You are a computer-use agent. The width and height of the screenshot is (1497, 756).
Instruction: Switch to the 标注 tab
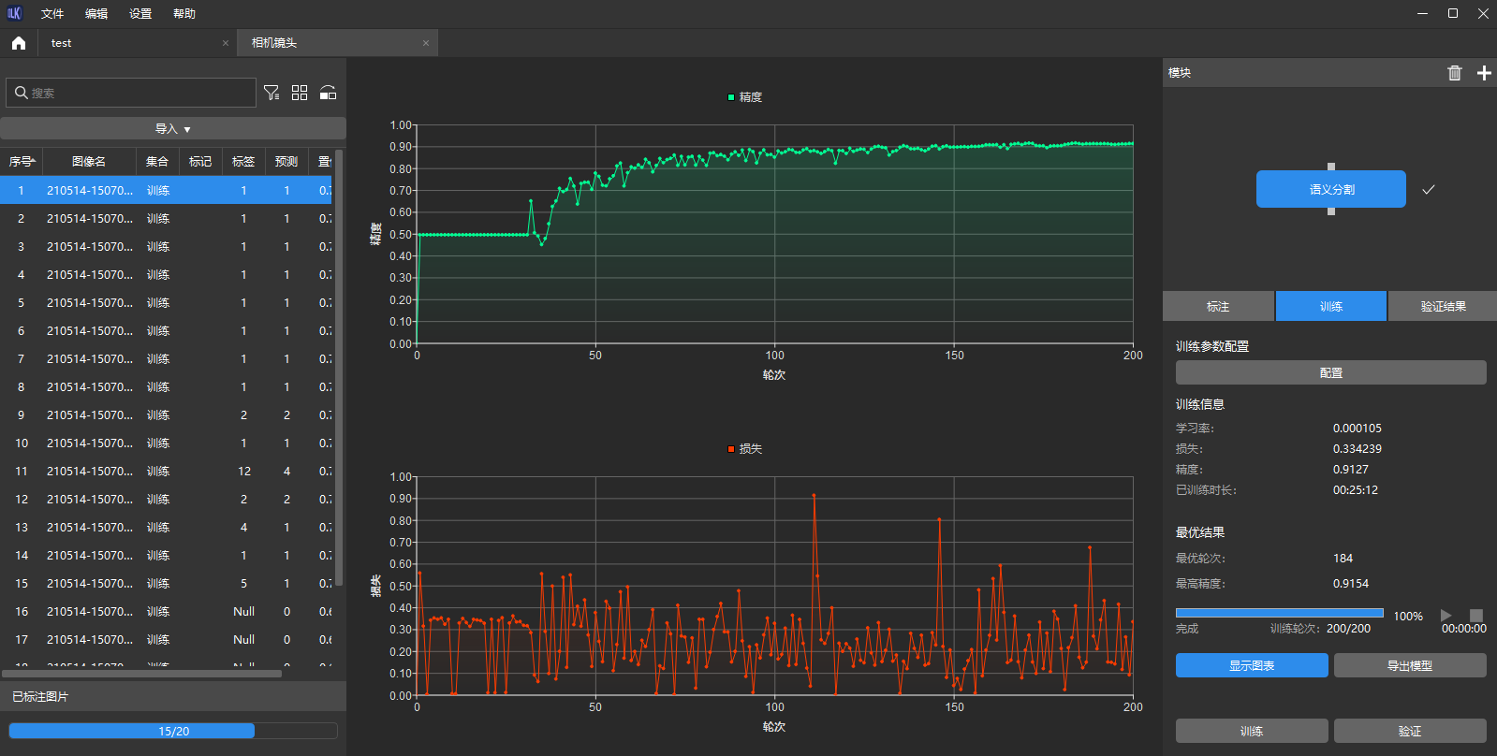pyautogui.click(x=1218, y=306)
